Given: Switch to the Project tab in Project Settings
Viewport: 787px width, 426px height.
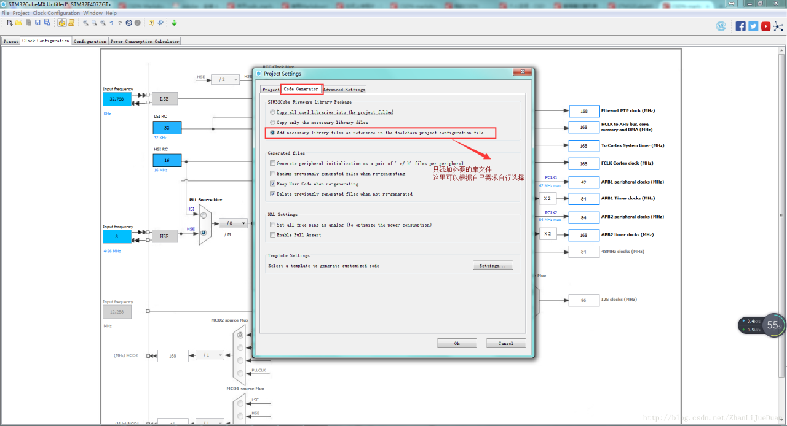Looking at the screenshot, I should point(271,90).
